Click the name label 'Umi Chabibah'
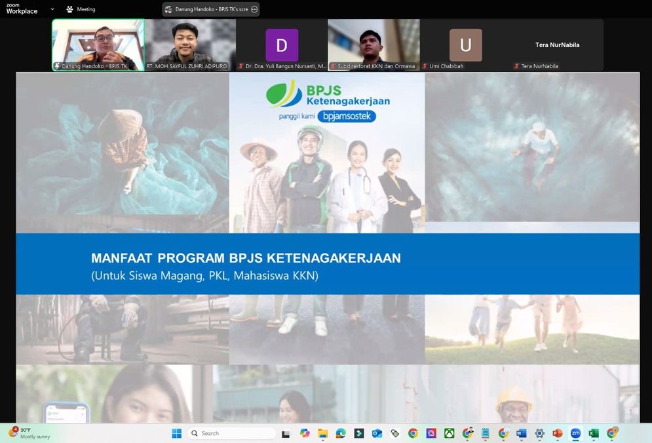Screen dimensions: 652x443 (x=446, y=66)
